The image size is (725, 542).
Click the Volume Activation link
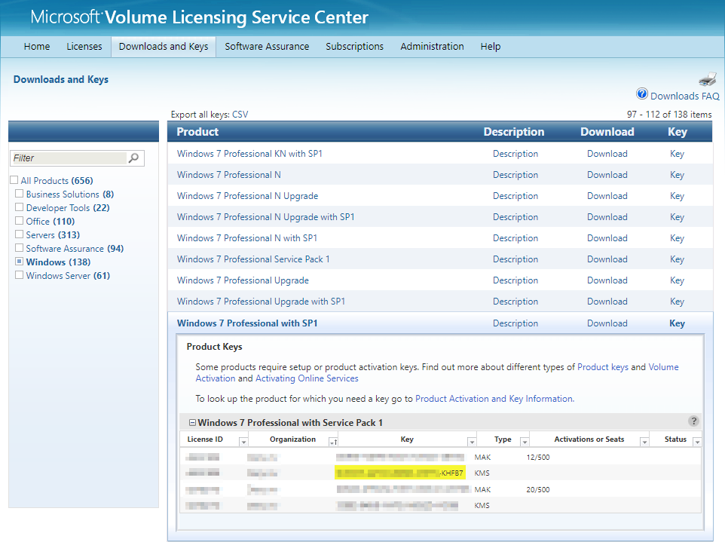437,372
